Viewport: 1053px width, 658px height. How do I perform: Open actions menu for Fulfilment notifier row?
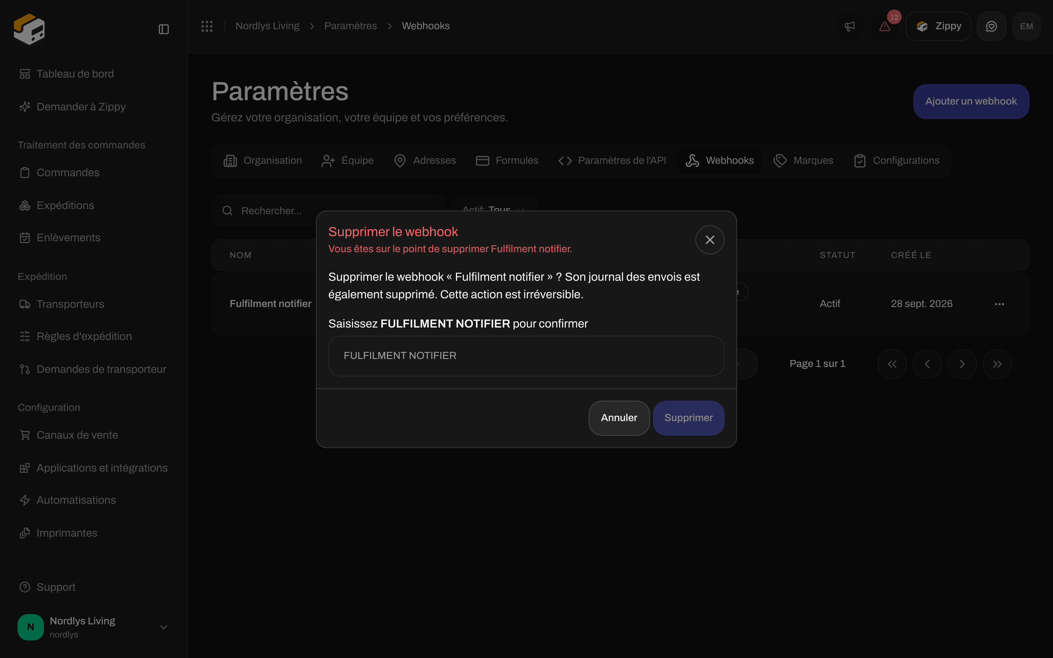[999, 304]
